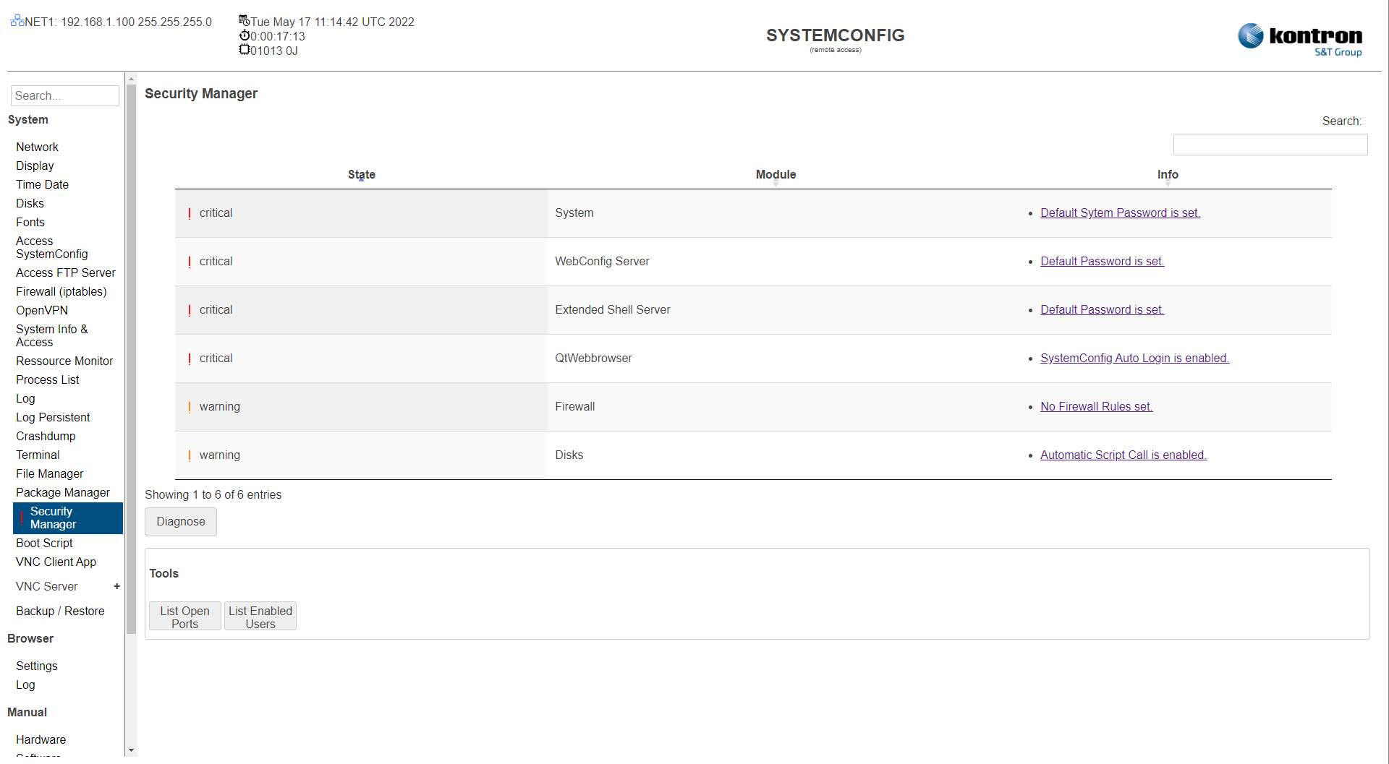This screenshot has height=764, width=1389.
Task: Sort the table by State column
Action: (x=361, y=175)
